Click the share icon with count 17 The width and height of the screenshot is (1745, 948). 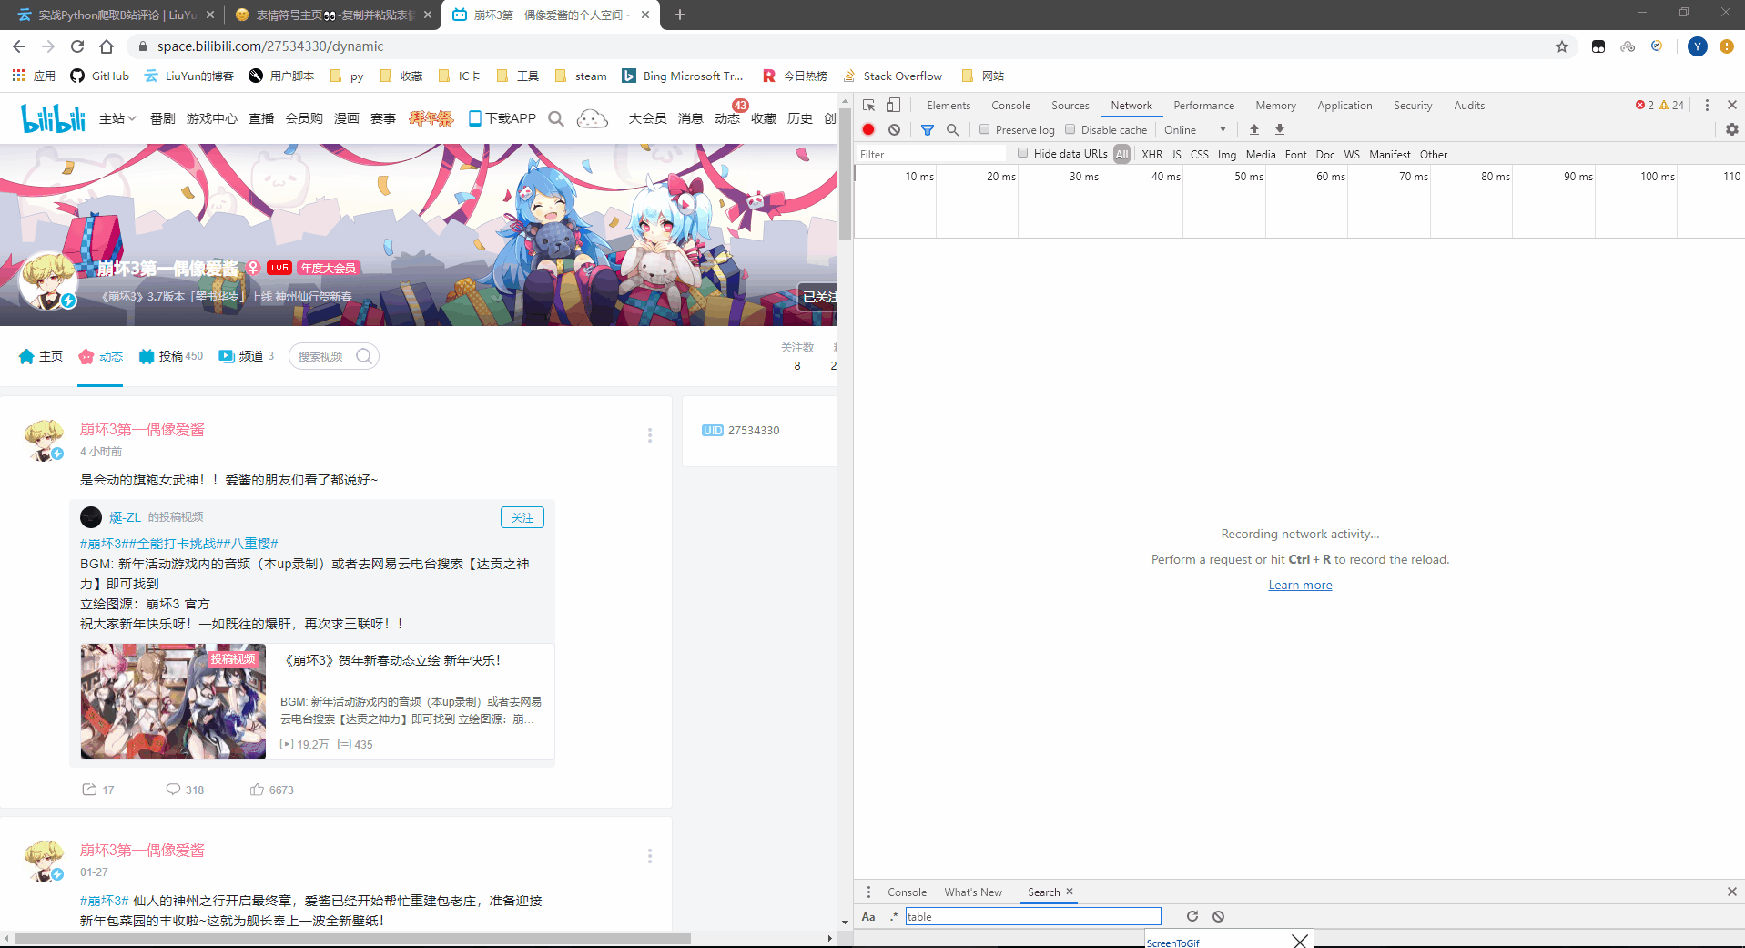tap(89, 790)
